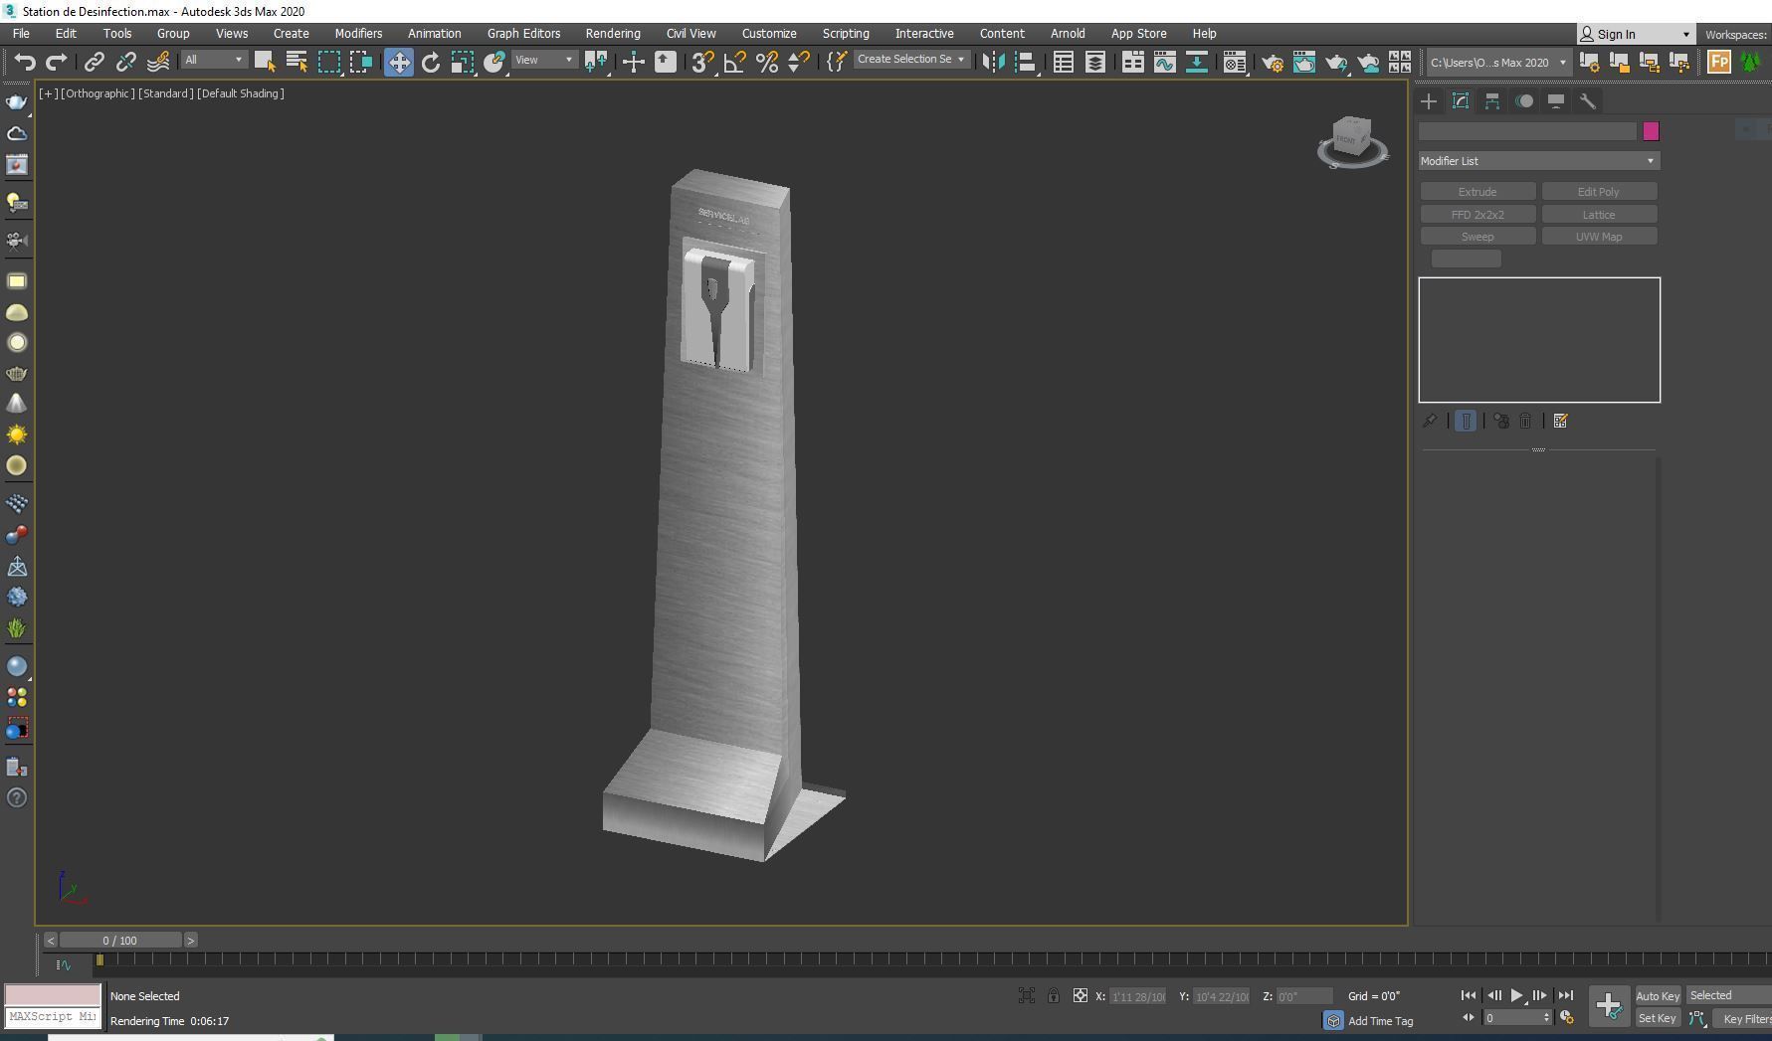Click the Redo arrow in main toolbar

coord(57,62)
